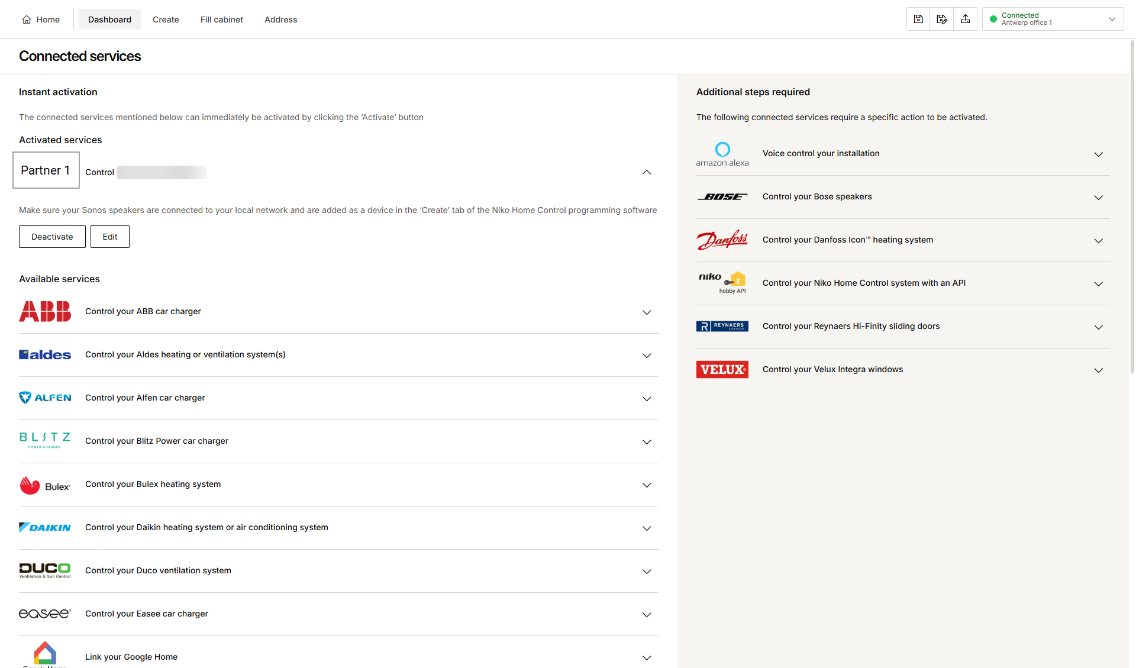Expand the Bulex heating system row
1136x668 pixels.
647,485
